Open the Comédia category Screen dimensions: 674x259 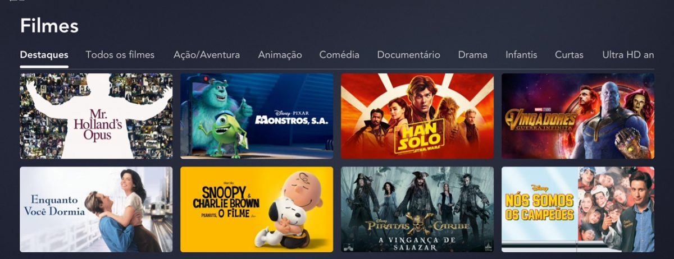(x=339, y=55)
